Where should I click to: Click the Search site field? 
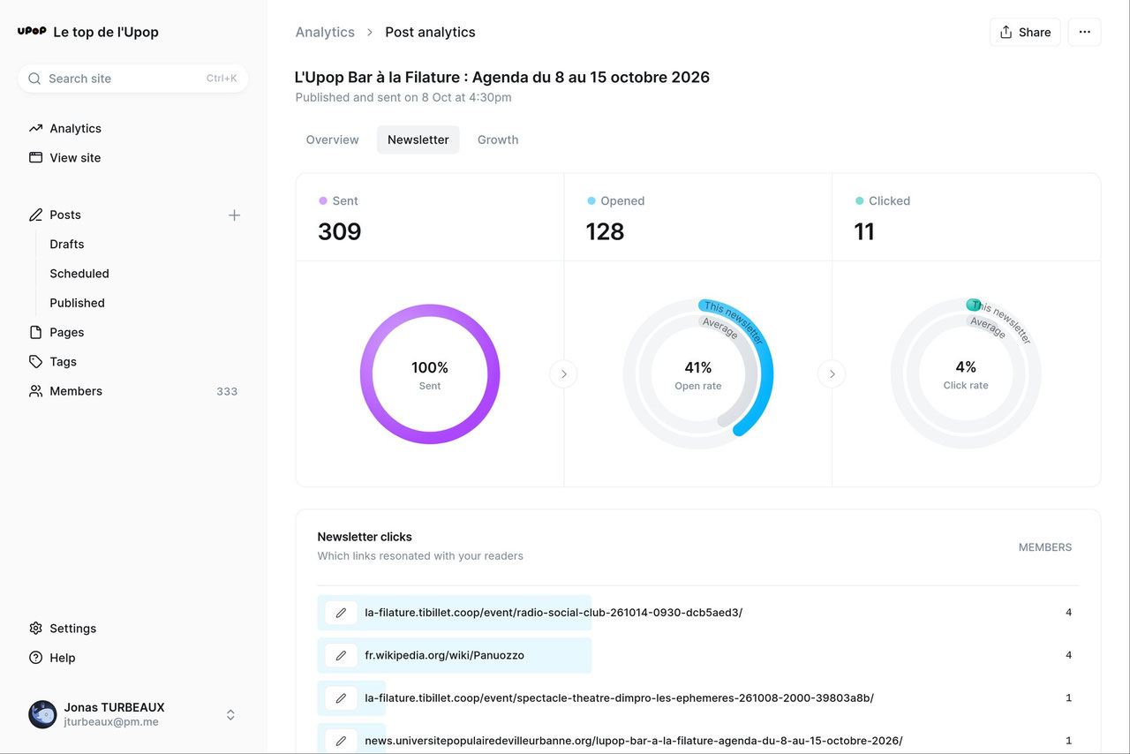click(133, 79)
